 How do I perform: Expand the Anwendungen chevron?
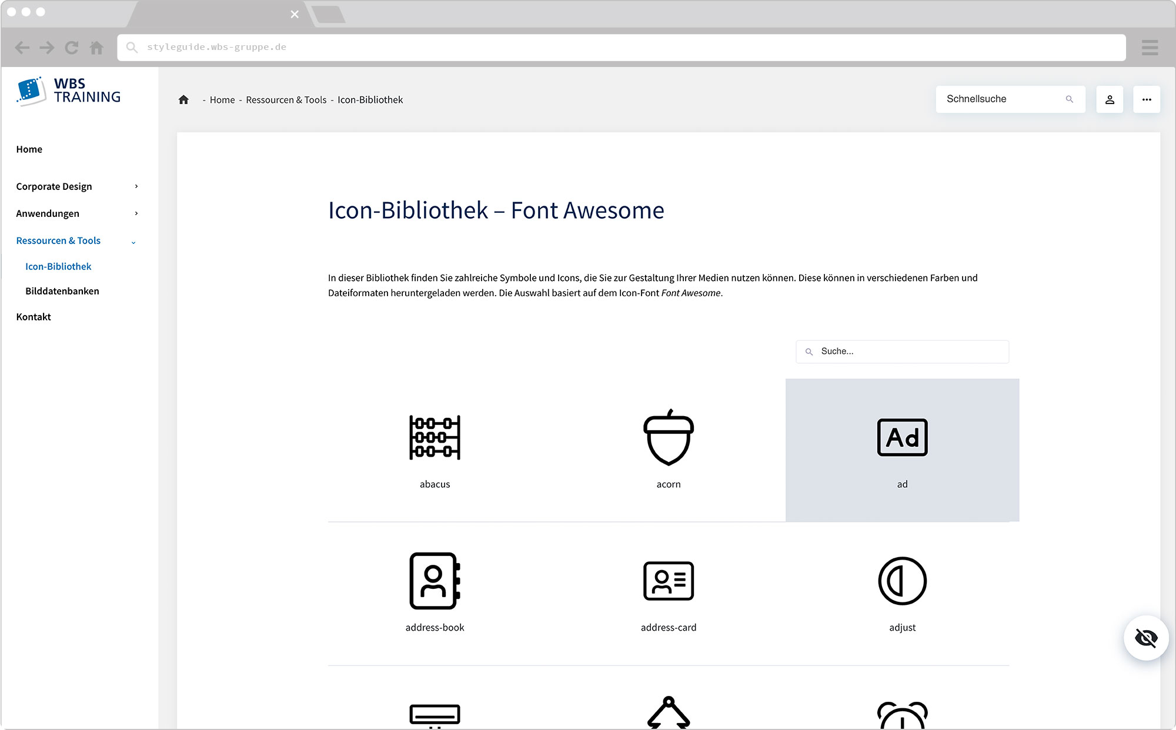coord(136,213)
